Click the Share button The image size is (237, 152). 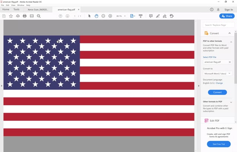[x=227, y=16]
